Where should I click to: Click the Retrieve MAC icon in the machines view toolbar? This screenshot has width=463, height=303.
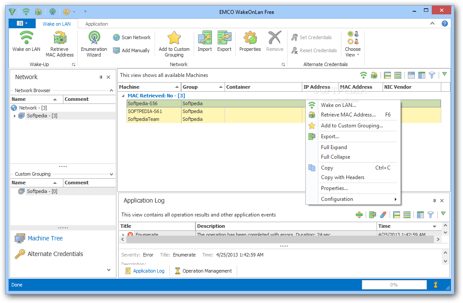374,75
